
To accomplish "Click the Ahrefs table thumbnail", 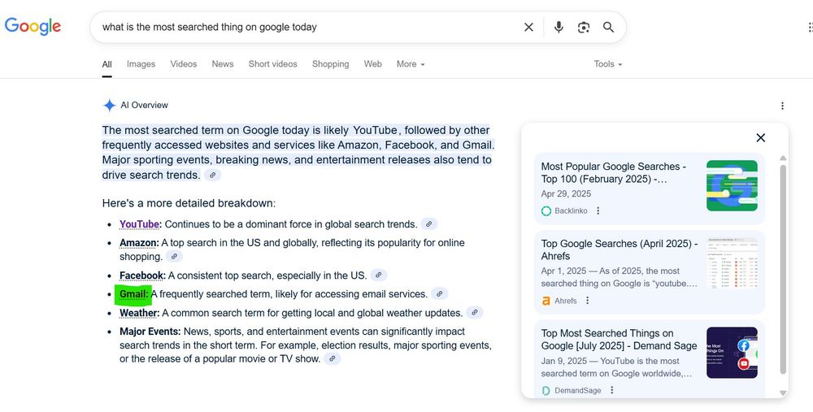I will point(732,262).
